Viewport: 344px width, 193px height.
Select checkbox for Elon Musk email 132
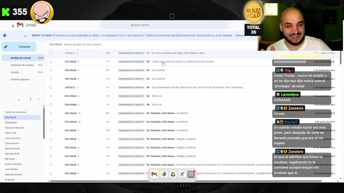(51, 173)
